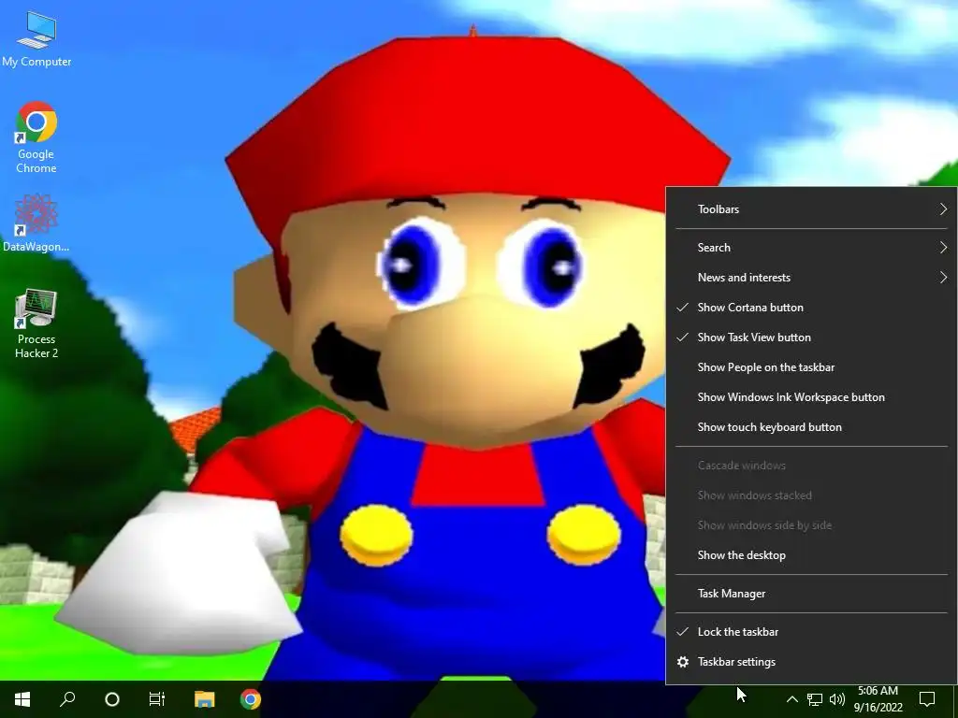The width and height of the screenshot is (958, 718).
Task: Open the My Computer desktop icon
Action: pyautogui.click(x=36, y=39)
